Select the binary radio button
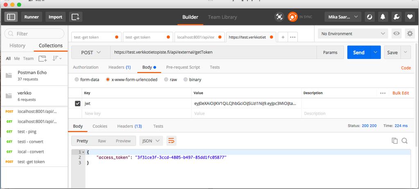419x189 pixels. 185,79
